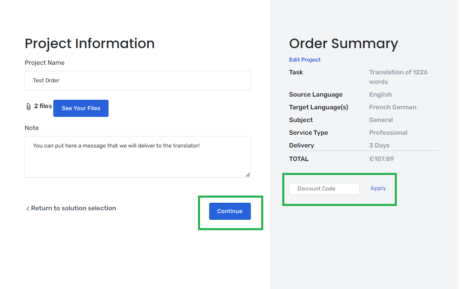Click the paperclip attachment icon

pyautogui.click(x=29, y=107)
